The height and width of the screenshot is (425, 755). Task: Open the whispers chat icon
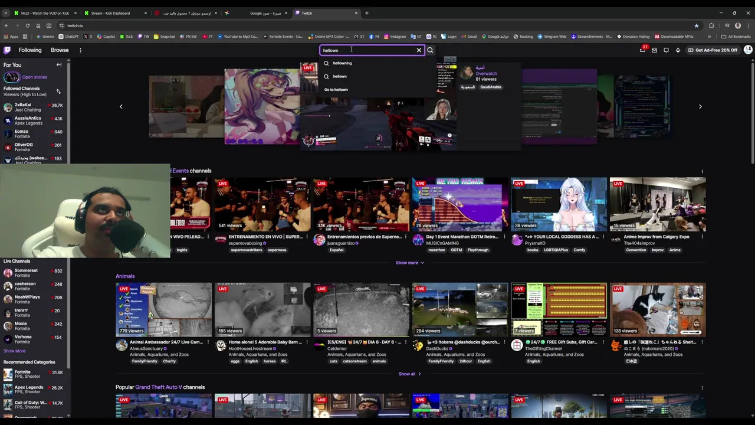(666, 50)
